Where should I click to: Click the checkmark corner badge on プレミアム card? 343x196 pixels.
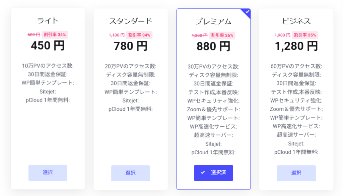(247, 12)
